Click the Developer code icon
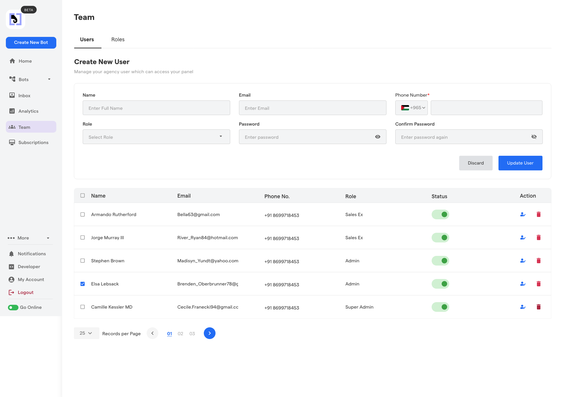 (11, 267)
